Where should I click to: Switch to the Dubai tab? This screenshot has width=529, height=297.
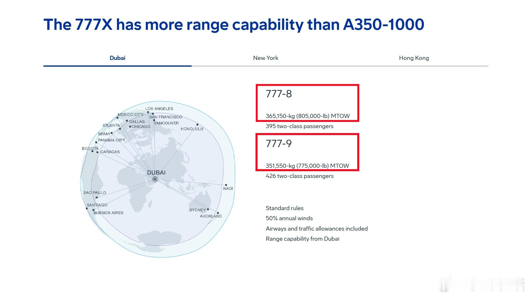[x=117, y=58]
